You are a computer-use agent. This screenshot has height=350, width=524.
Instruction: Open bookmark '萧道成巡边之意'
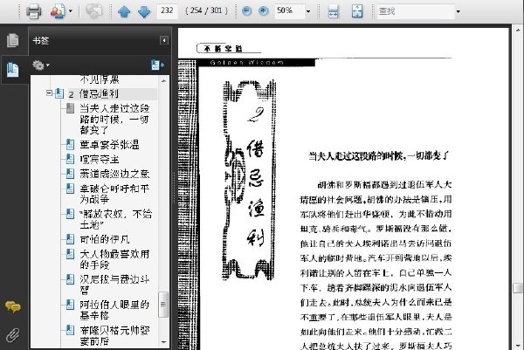point(114,174)
